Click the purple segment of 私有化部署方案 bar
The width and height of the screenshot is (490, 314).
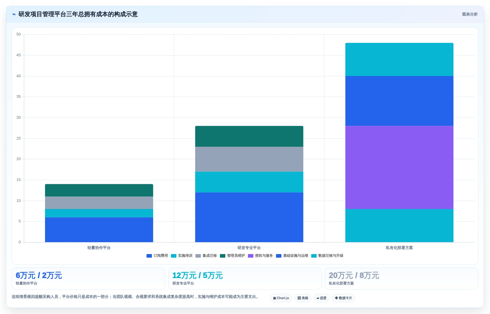[399, 167]
